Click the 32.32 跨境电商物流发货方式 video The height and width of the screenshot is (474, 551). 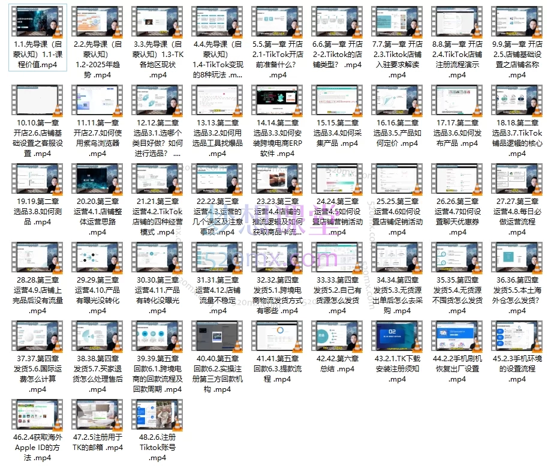point(278,258)
